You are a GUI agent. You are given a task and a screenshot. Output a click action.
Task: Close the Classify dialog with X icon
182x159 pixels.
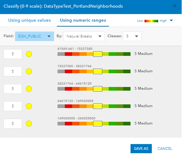tap(175, 6)
